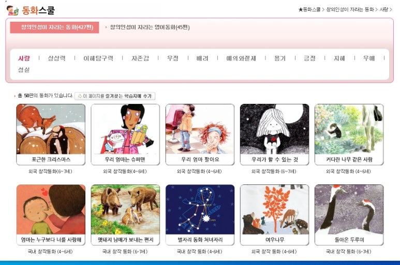Open the 우리 엄마는 슈퍼맨 story thumbnail
This screenshot has width=400, height=265.
pos(125,129)
